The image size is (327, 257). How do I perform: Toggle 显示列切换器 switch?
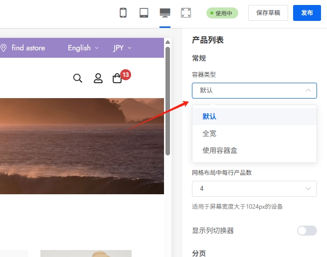tap(307, 231)
